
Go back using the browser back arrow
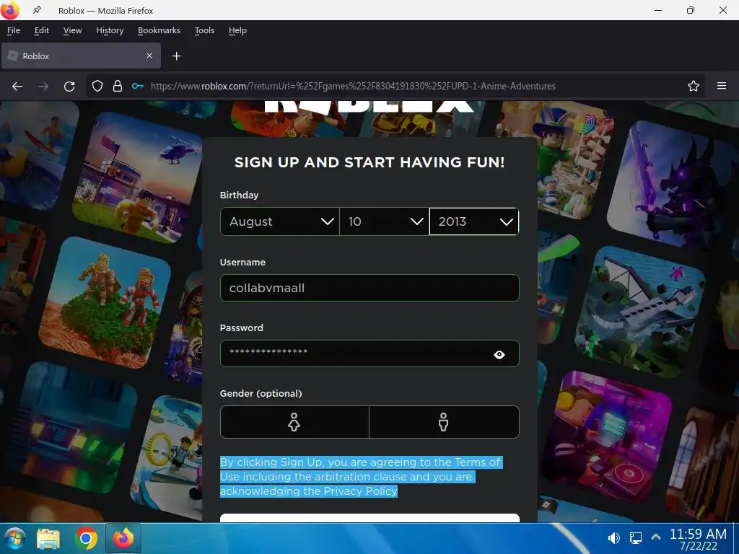click(x=17, y=87)
